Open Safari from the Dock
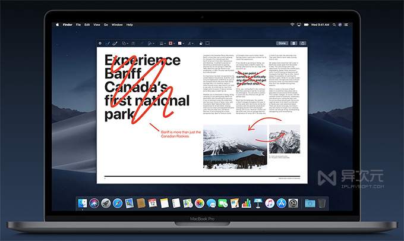Image resolution: width=404 pixels, height=241 pixels. (118, 204)
